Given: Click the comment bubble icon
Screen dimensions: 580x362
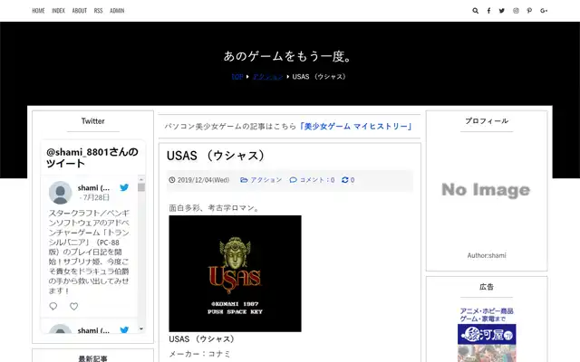Looking at the screenshot, I should tap(294, 180).
